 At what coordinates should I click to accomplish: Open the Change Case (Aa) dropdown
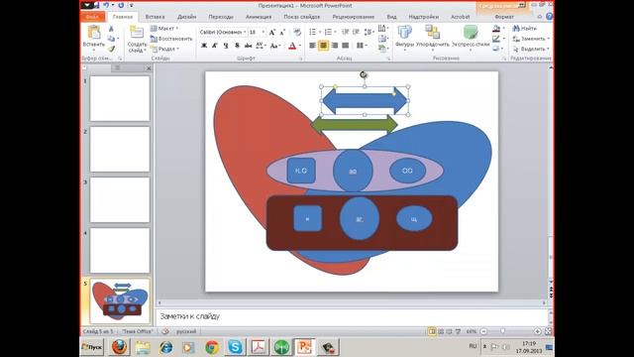click(275, 46)
